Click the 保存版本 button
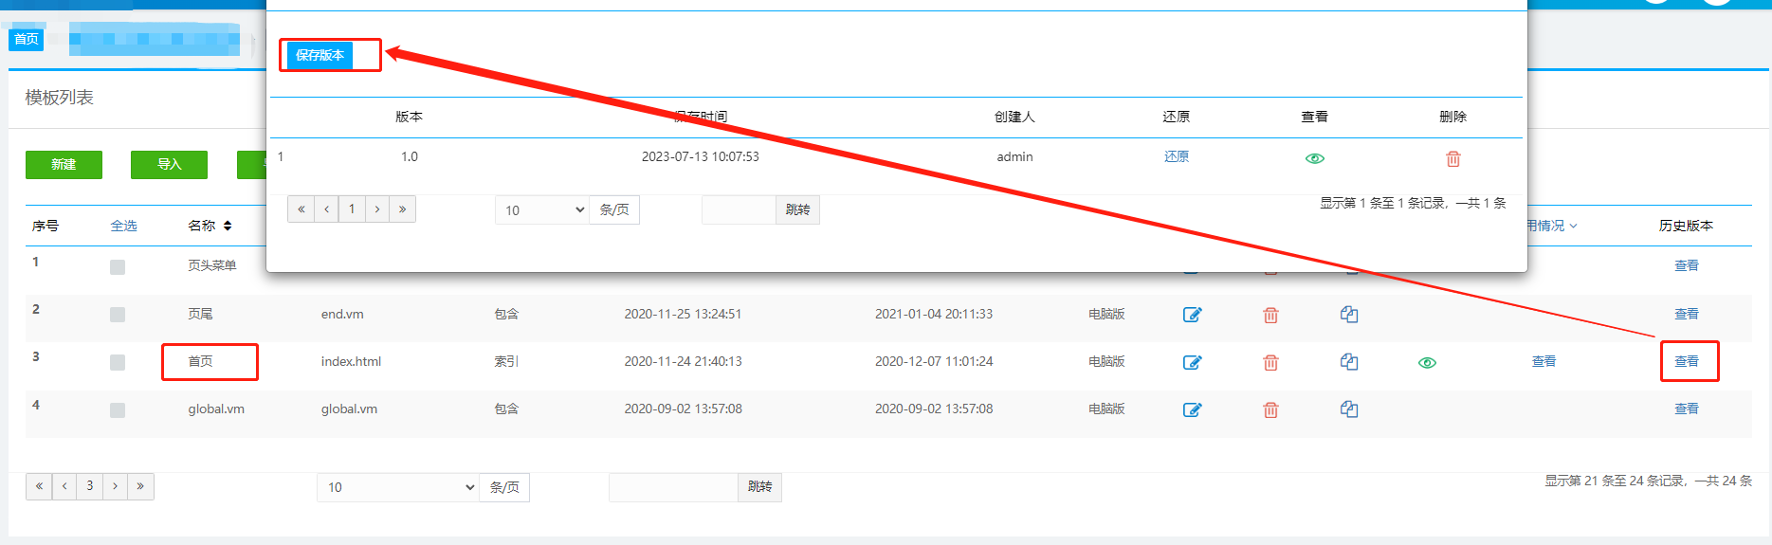1772x545 pixels. coord(320,55)
